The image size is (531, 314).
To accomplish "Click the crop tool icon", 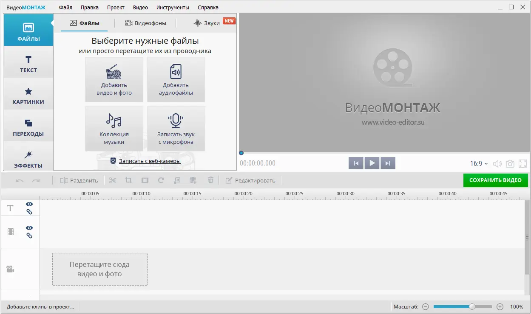I will click(128, 180).
